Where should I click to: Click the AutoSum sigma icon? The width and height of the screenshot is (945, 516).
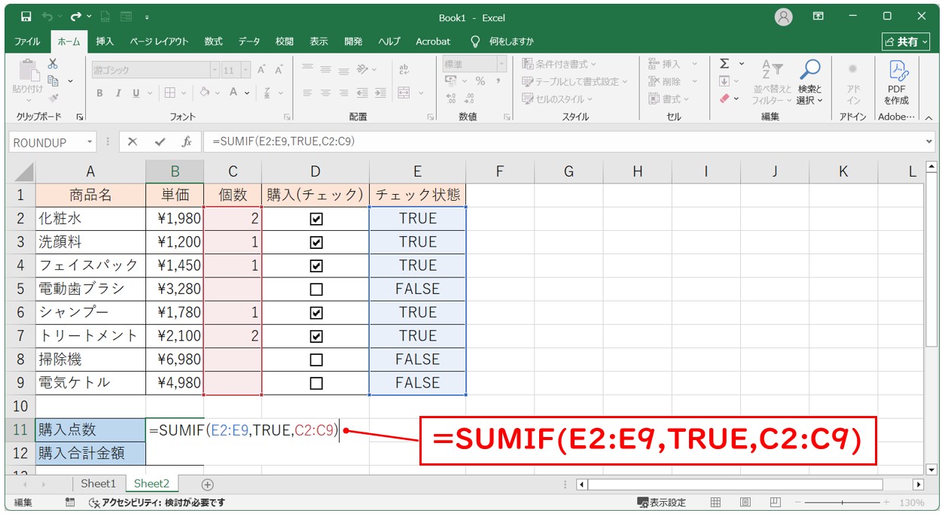pyautogui.click(x=724, y=64)
